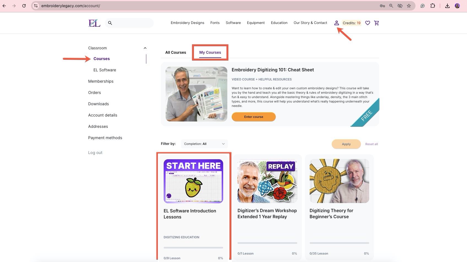Click the 0/1 Lesson count text
The width and height of the screenshot is (467, 262).
pyautogui.click(x=245, y=253)
